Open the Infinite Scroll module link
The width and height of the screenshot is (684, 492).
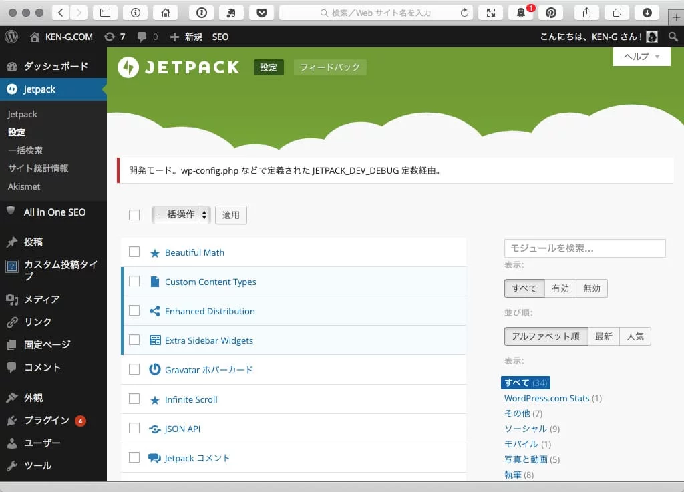[x=191, y=399]
